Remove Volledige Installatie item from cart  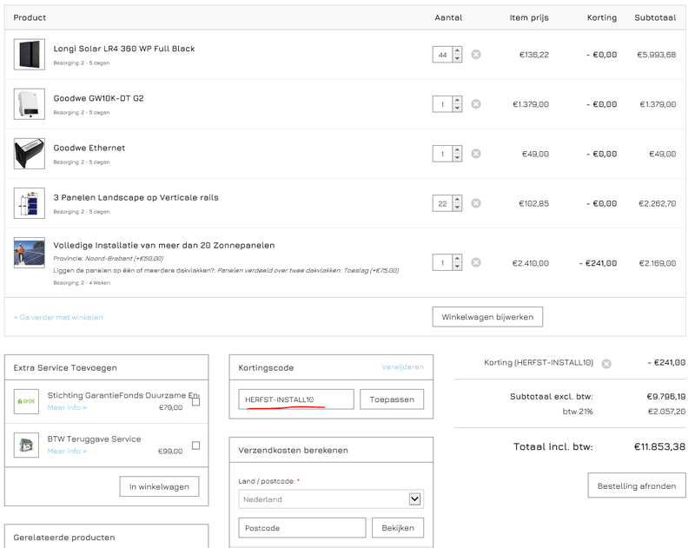tap(476, 262)
